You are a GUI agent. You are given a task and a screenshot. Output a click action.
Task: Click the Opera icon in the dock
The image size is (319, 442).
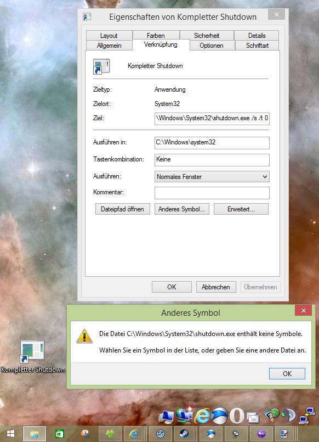point(237,416)
